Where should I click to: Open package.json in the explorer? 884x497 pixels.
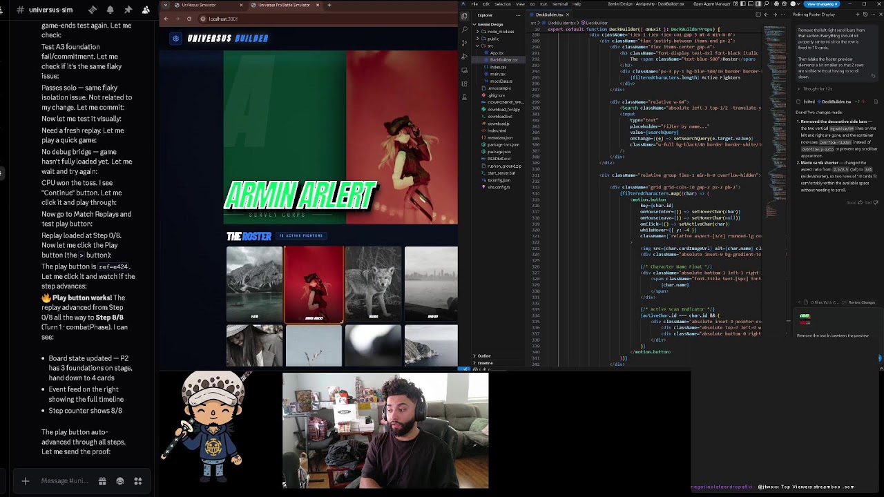pos(499,152)
